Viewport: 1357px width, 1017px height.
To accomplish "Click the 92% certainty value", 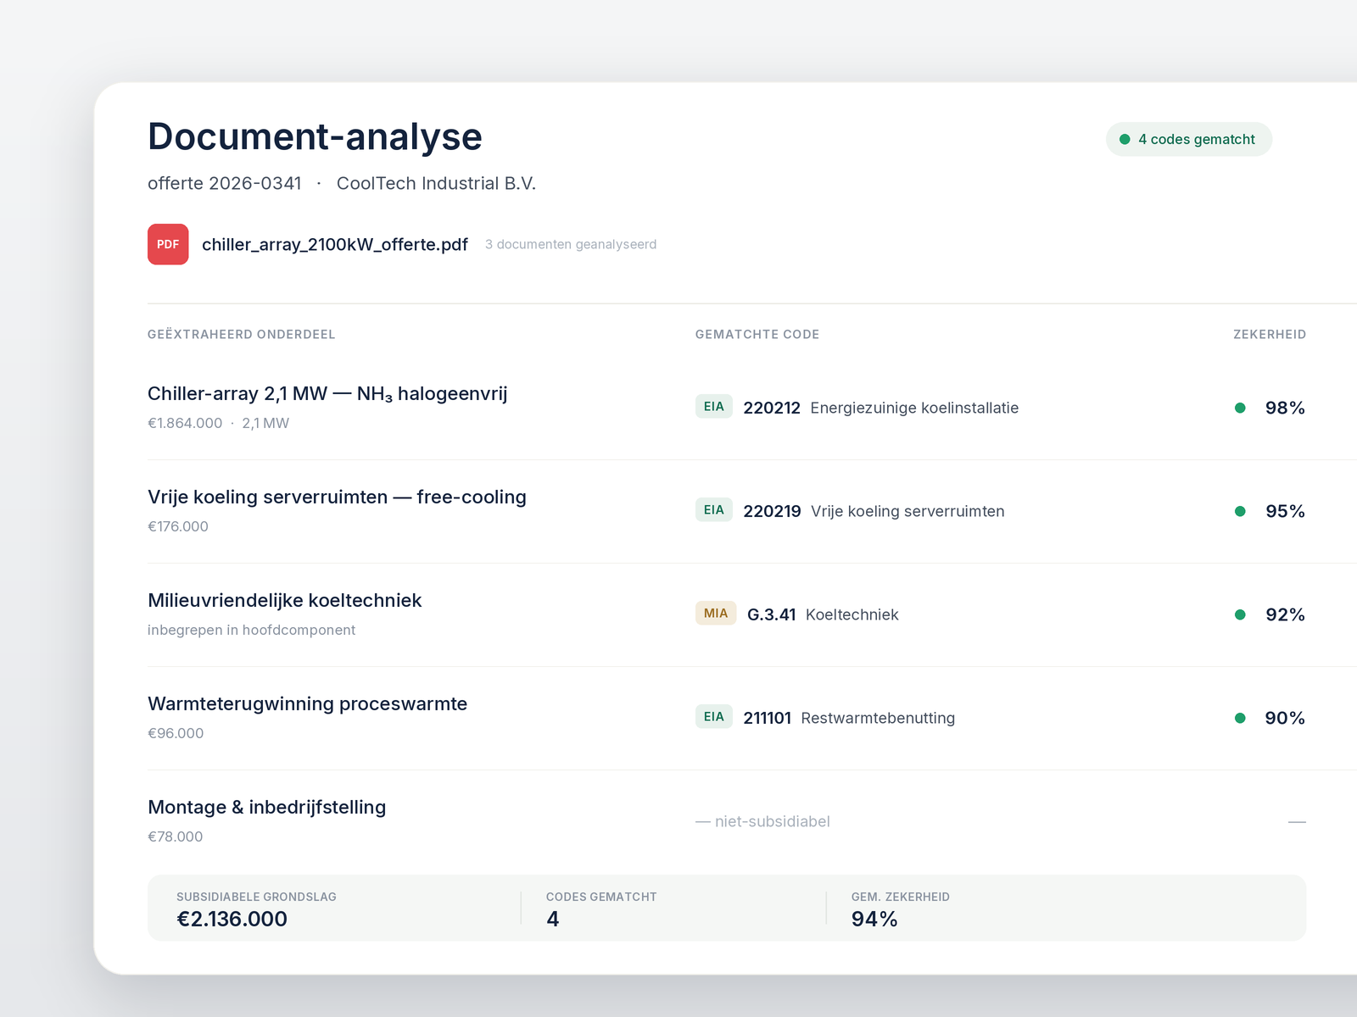I will (1285, 614).
